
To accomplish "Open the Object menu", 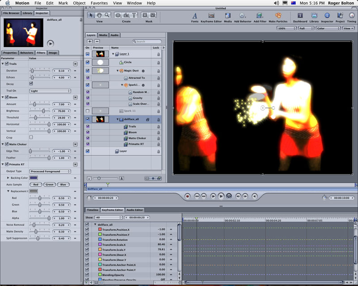I will pyautogui.click(x=79, y=3).
